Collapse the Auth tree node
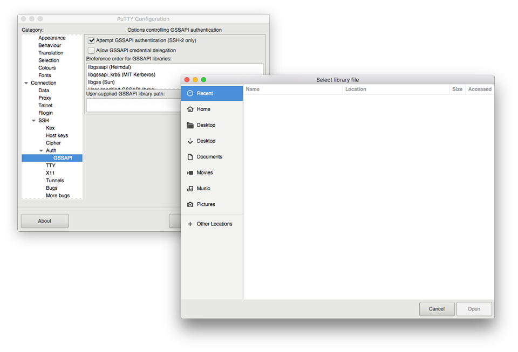This screenshot has width=518, height=352. point(41,151)
